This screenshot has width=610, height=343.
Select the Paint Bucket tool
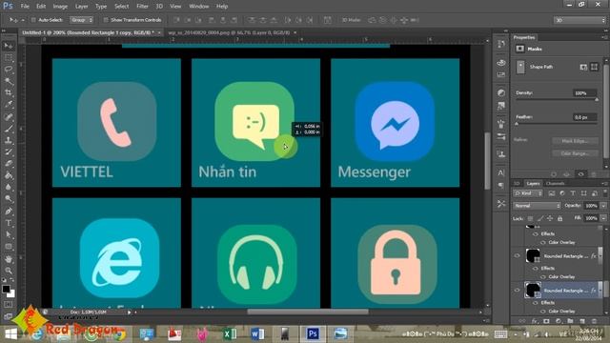(x=9, y=175)
